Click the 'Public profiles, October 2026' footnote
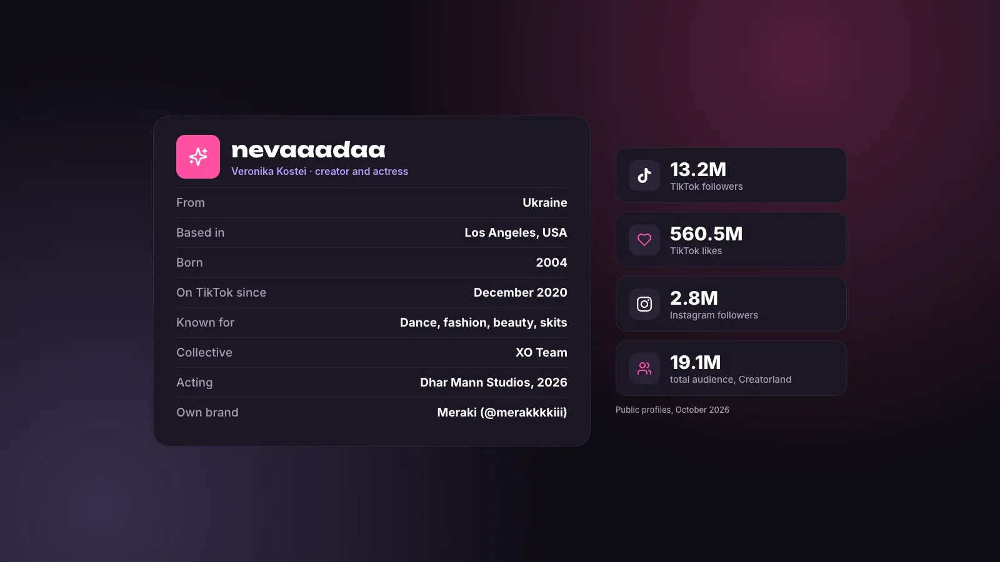 click(x=672, y=410)
